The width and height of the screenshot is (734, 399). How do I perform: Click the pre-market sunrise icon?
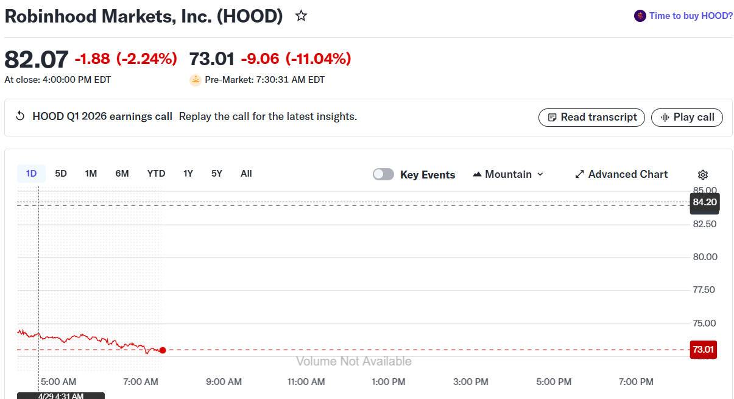click(196, 80)
